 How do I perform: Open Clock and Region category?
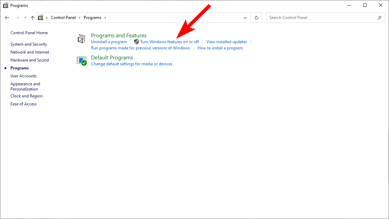26,96
